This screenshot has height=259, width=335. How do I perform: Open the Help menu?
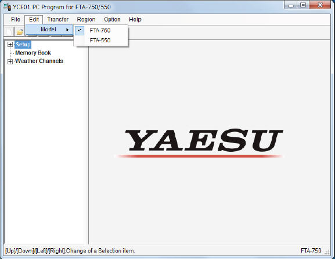(135, 19)
